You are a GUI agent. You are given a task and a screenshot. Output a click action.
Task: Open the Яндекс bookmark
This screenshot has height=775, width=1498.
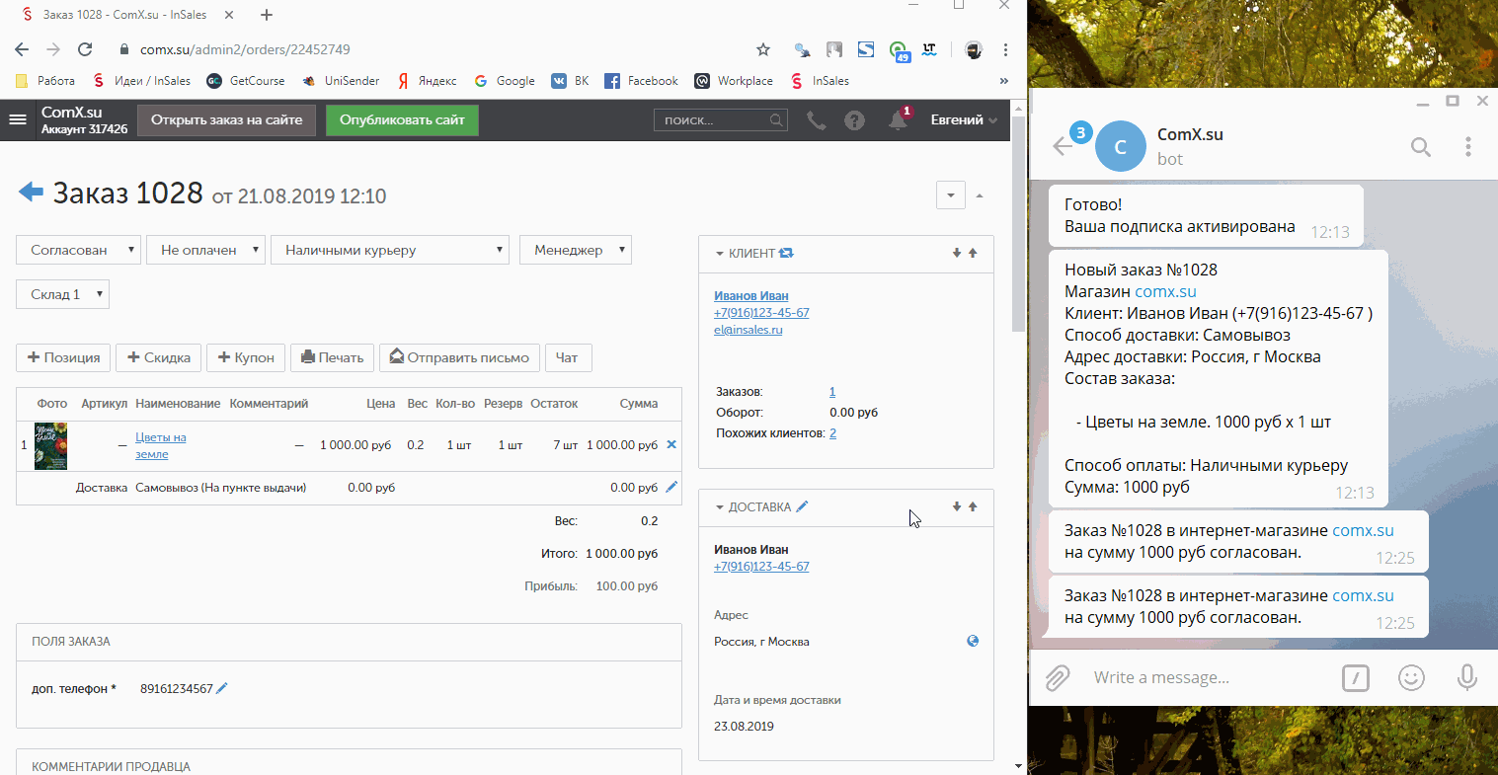pyautogui.click(x=427, y=81)
